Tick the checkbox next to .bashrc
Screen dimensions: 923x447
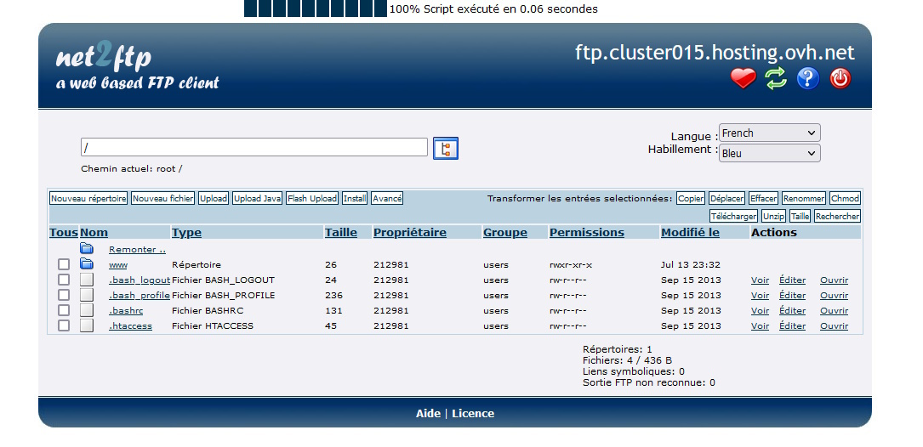pos(64,310)
